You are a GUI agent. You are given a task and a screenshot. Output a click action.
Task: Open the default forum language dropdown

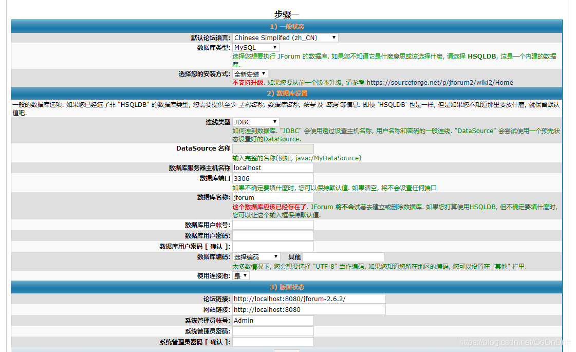click(285, 38)
